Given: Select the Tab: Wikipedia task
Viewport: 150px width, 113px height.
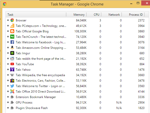Looking at the screenshot, I should pos(77,75).
